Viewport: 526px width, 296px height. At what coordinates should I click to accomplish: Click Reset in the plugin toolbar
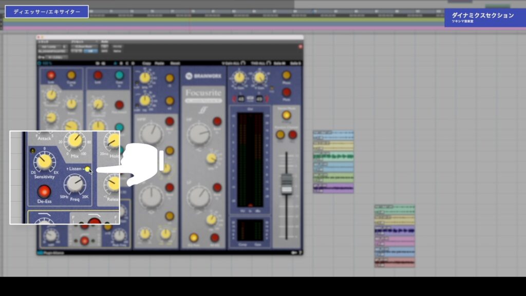175,63
